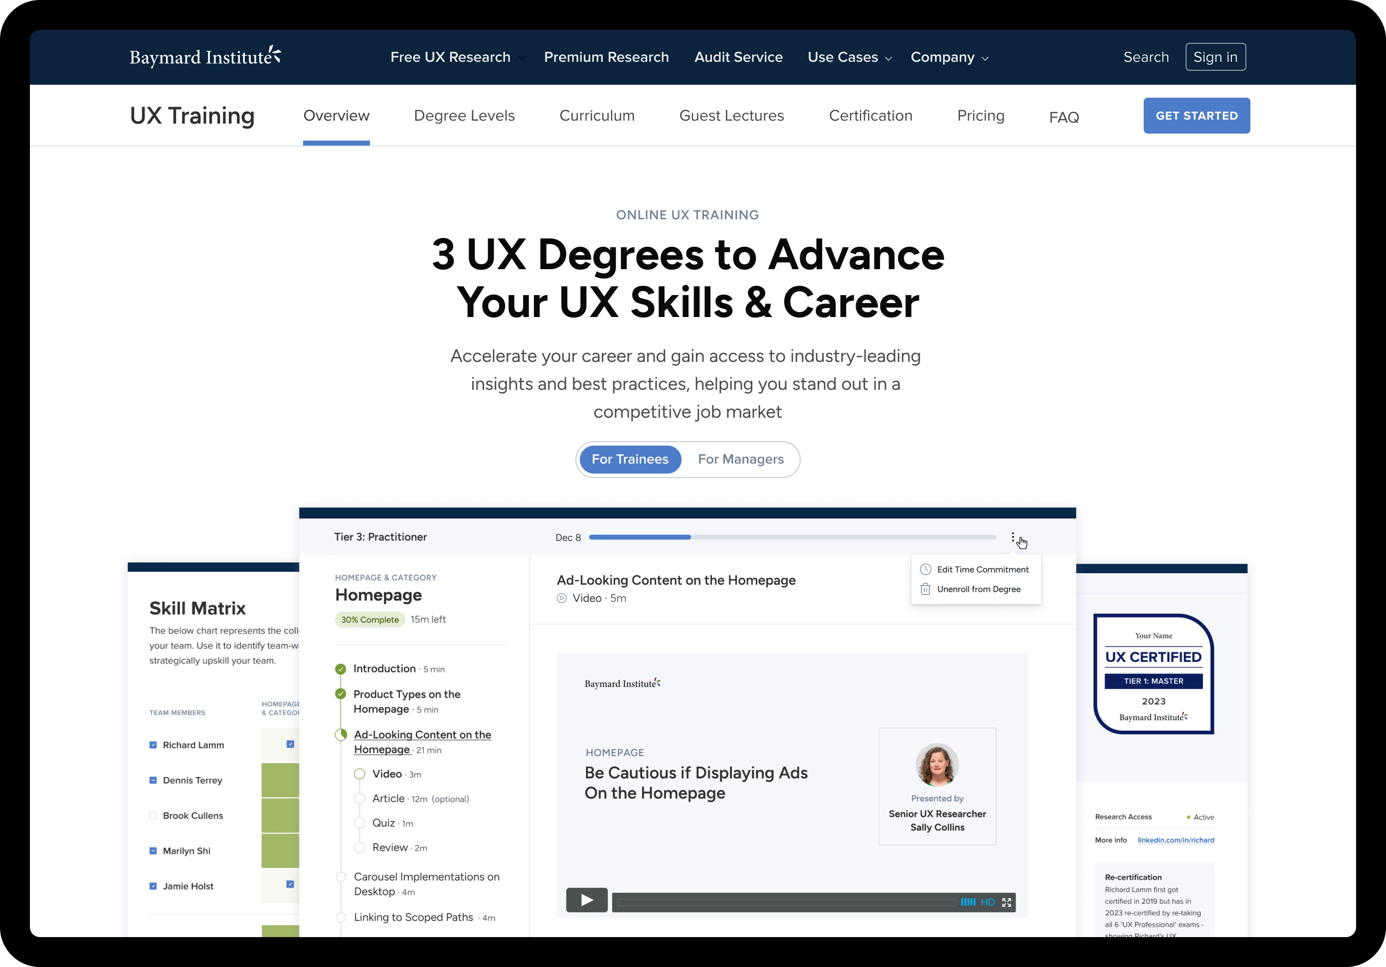This screenshot has height=967, width=1386.
Task: Open the Pricing tab
Action: coord(980,115)
